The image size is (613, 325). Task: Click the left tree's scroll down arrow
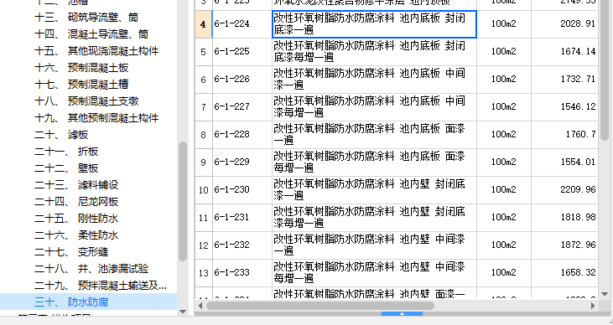point(183,312)
